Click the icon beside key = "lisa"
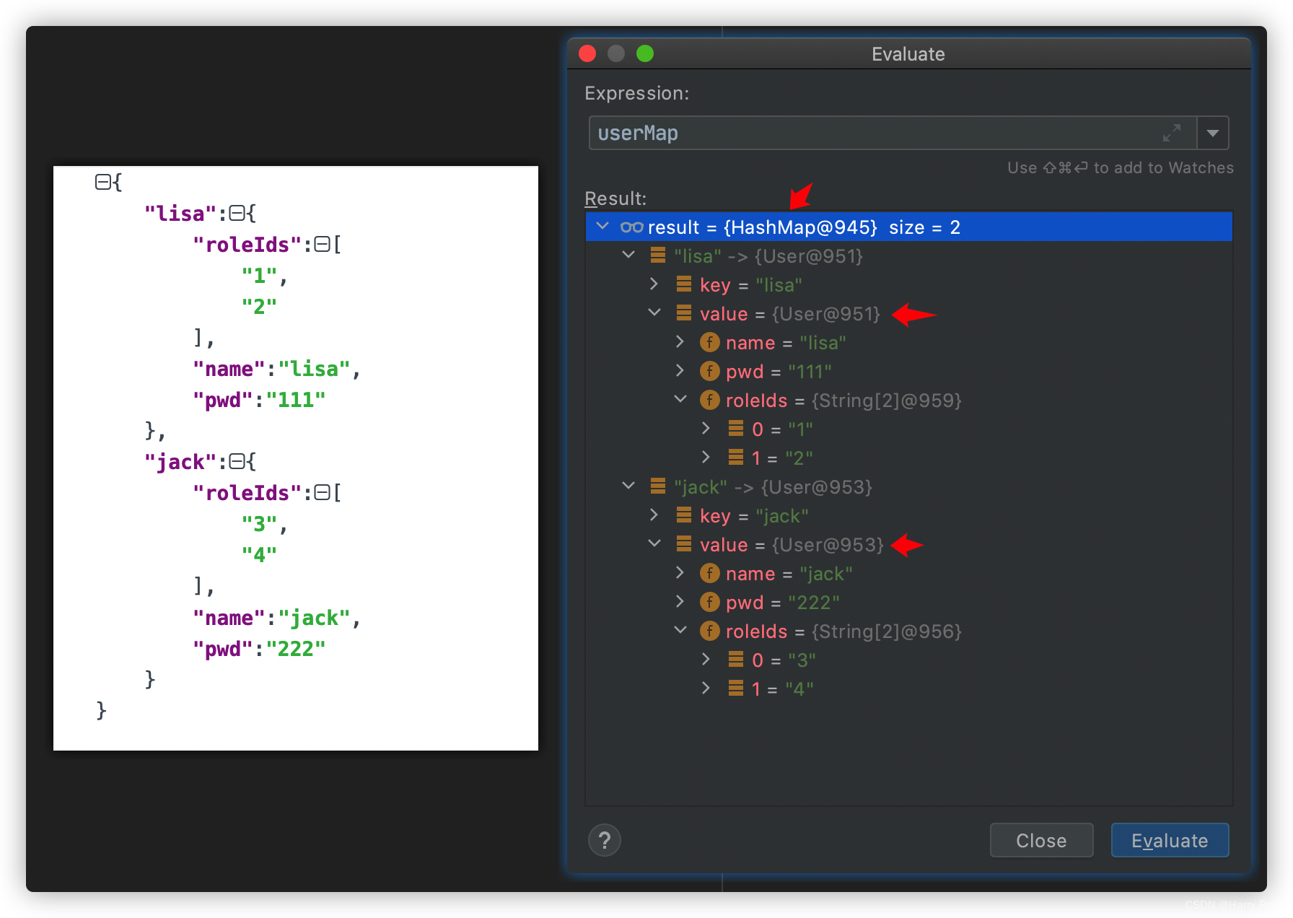This screenshot has width=1293, height=918. [x=684, y=284]
